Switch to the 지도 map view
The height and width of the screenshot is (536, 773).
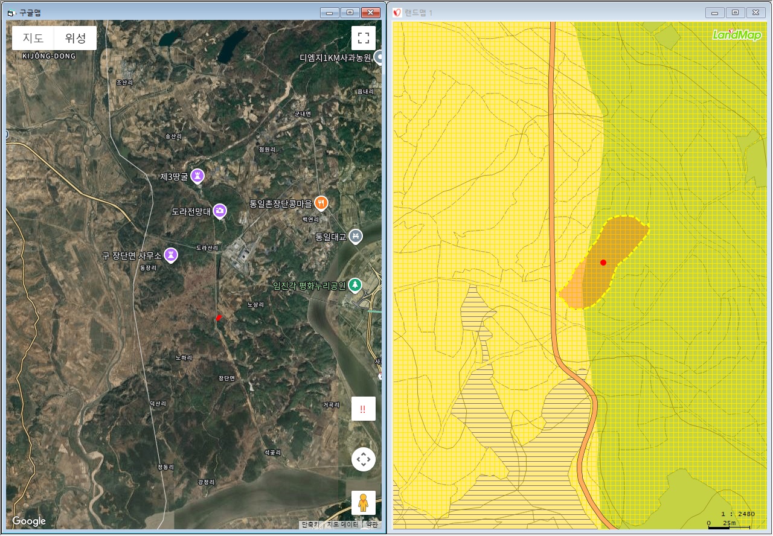(x=33, y=38)
